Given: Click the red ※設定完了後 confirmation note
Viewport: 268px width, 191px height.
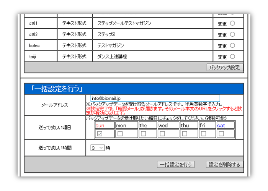Looking at the screenshot, I should click(x=164, y=111).
